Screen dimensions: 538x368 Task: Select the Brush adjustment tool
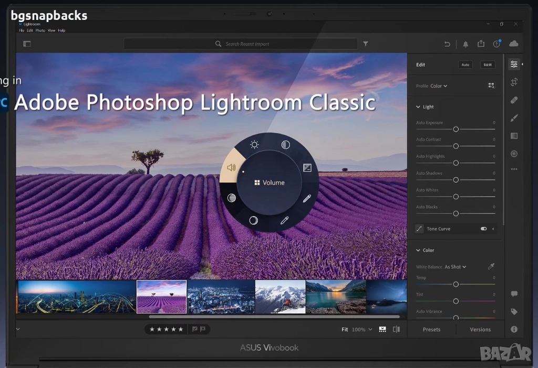pos(514,118)
